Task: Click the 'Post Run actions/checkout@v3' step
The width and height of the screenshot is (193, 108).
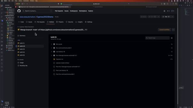Action: [x=112, y=74]
